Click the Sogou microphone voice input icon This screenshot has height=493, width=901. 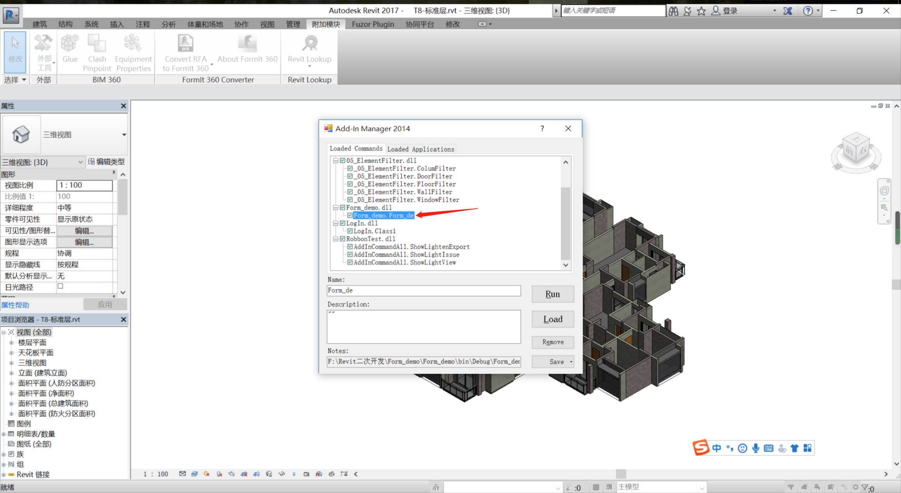756,448
